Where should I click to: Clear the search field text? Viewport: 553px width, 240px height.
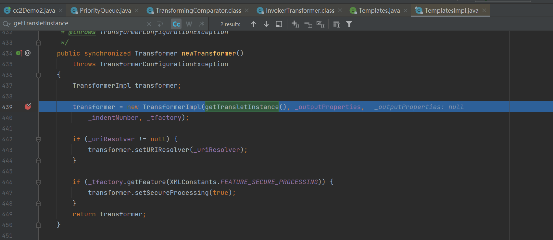click(149, 24)
